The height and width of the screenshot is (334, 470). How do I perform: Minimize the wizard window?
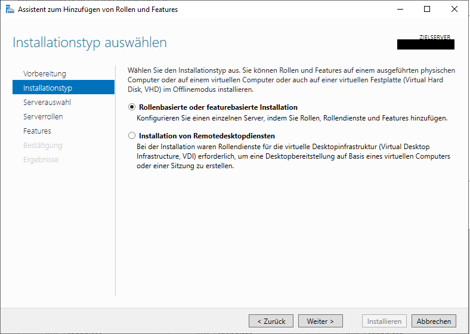(399, 10)
